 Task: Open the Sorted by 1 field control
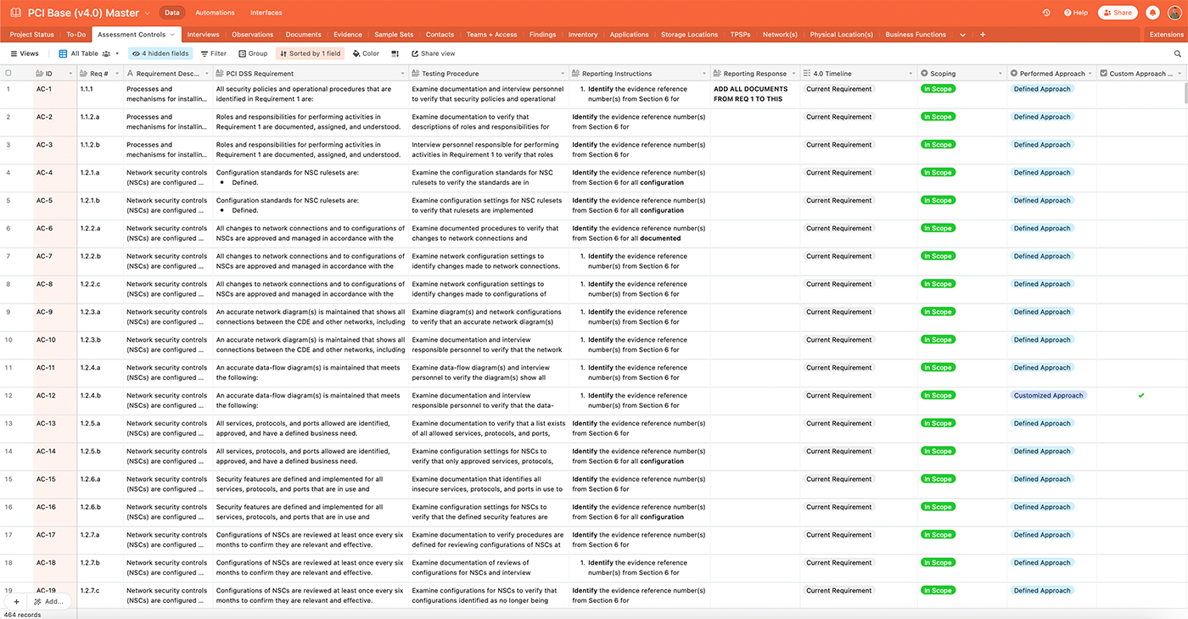[x=310, y=53]
